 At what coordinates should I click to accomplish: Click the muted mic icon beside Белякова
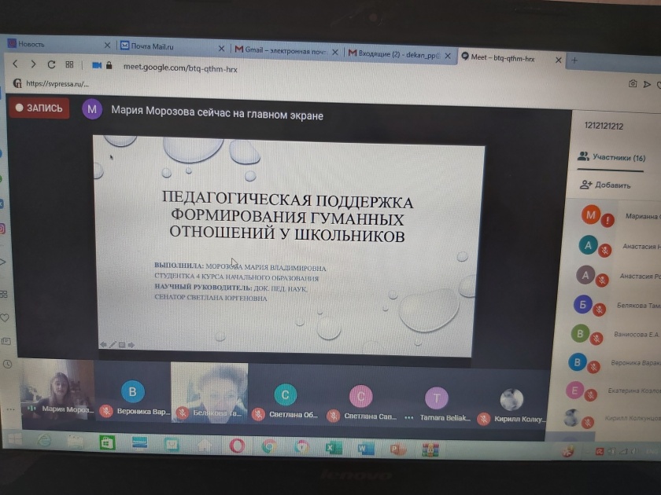tap(599, 310)
